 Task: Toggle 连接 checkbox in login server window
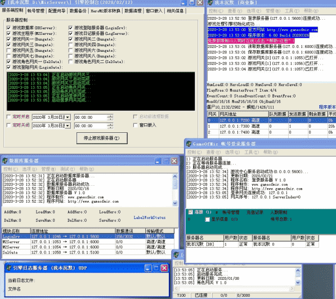[190, 212]
